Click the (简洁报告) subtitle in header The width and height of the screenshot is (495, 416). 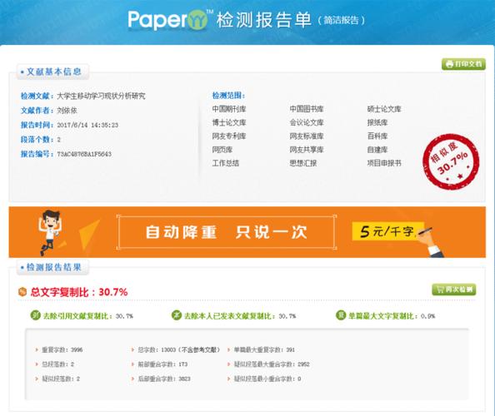coord(342,21)
